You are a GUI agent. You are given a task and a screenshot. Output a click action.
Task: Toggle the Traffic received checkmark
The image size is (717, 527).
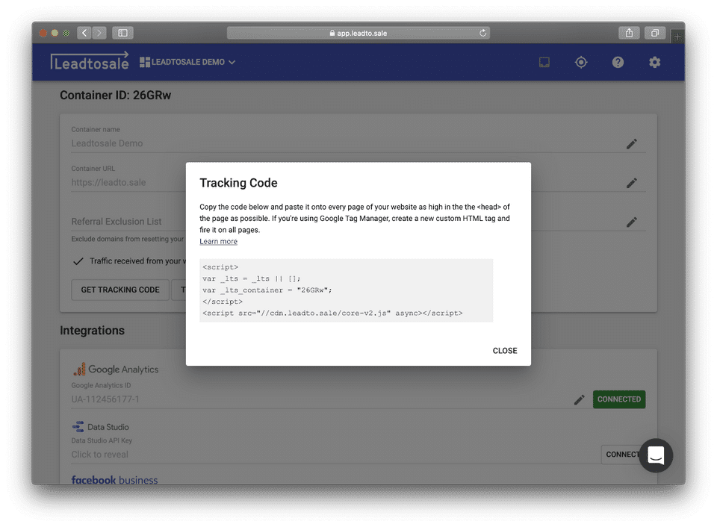click(78, 261)
